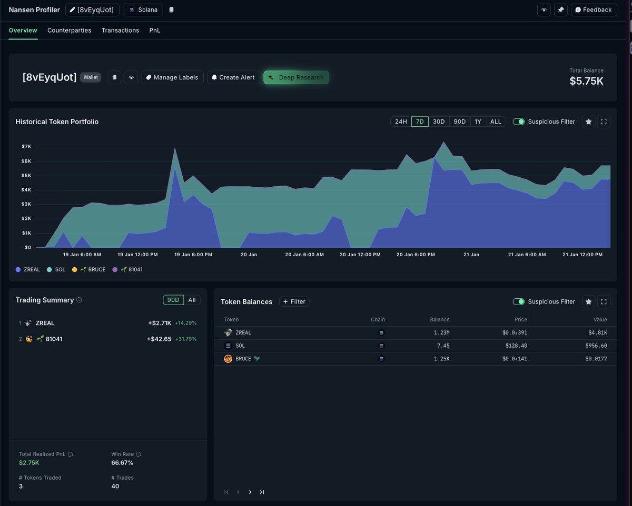Toggle BRUCE legend color dot

[x=74, y=269]
